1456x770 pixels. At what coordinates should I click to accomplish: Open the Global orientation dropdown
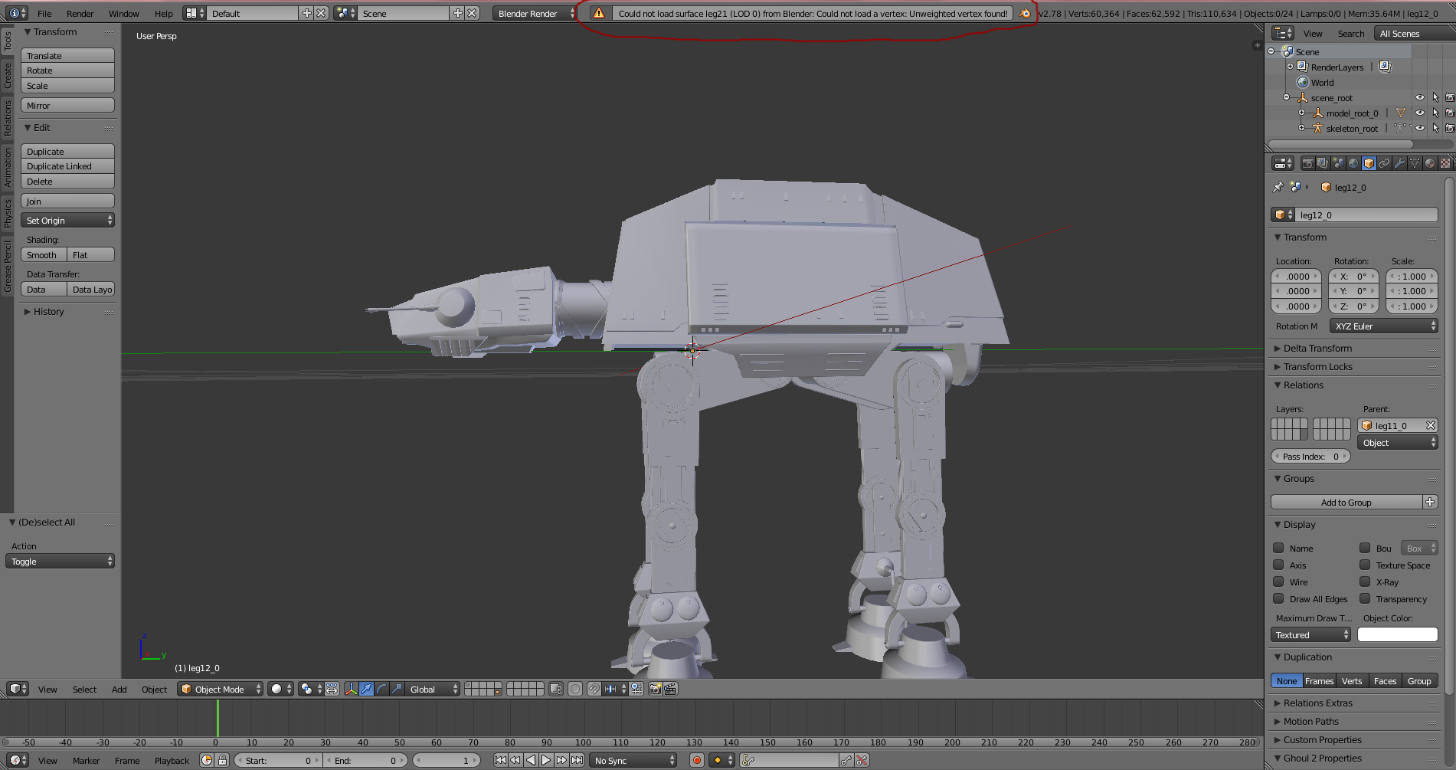tap(432, 689)
